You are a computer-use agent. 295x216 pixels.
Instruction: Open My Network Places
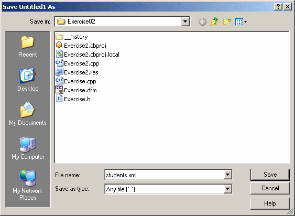pyautogui.click(x=28, y=185)
